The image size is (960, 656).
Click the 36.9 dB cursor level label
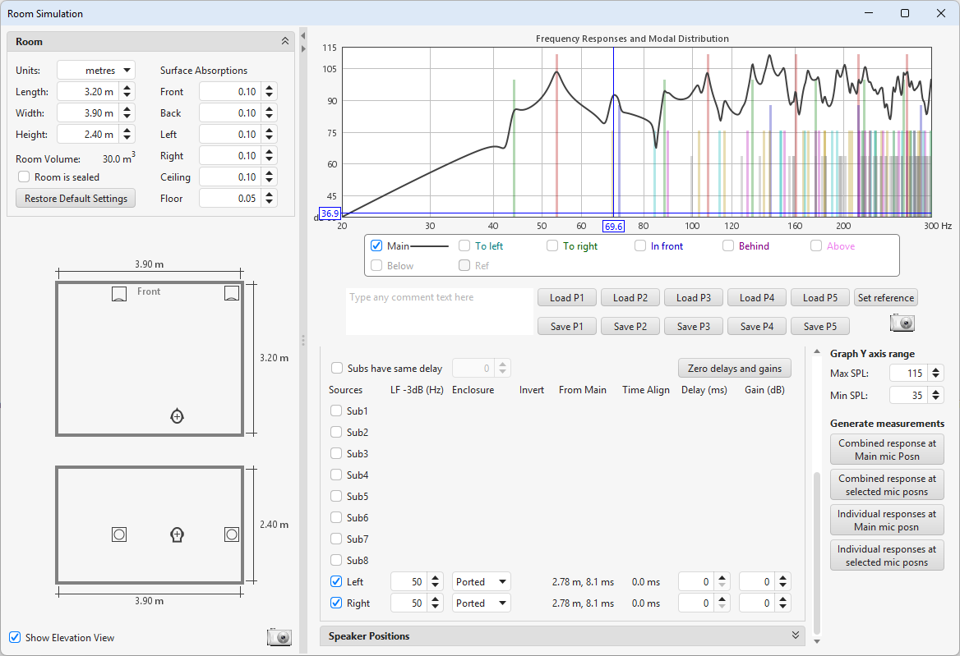click(330, 213)
